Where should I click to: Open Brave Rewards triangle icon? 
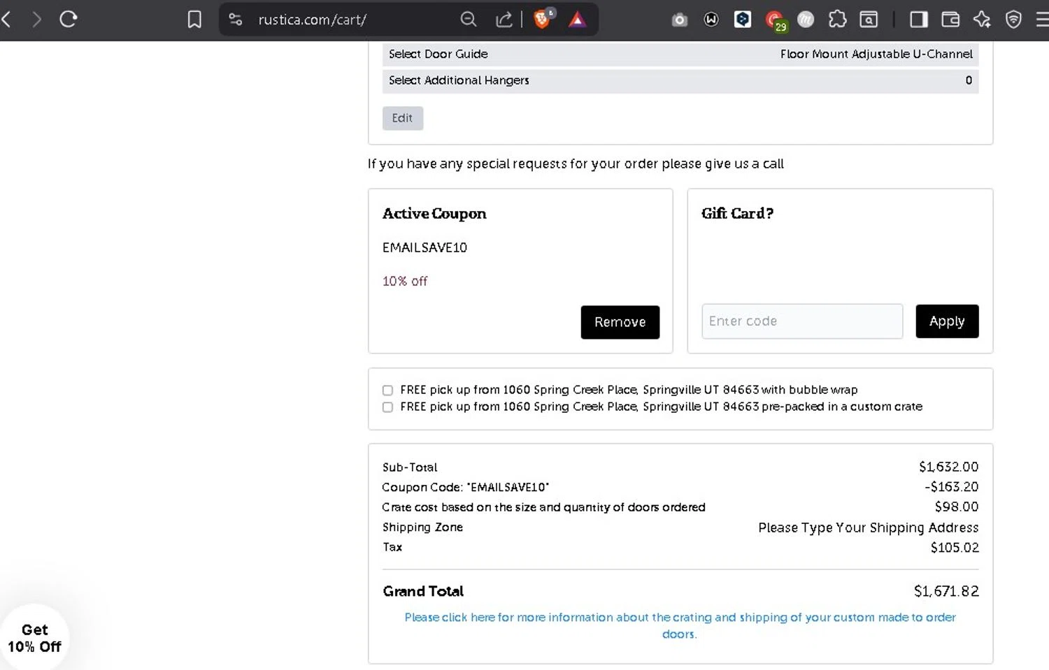coord(577,20)
